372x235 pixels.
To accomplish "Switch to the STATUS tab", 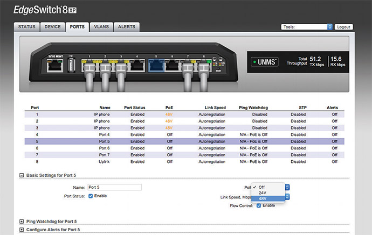I will click(26, 27).
